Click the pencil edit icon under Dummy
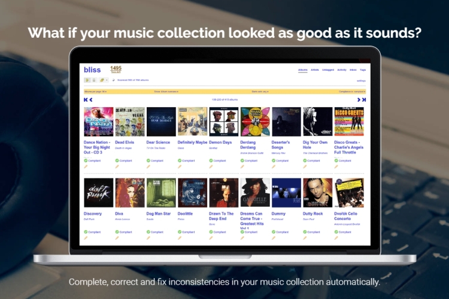The height and width of the screenshot is (299, 449). [x=274, y=238]
